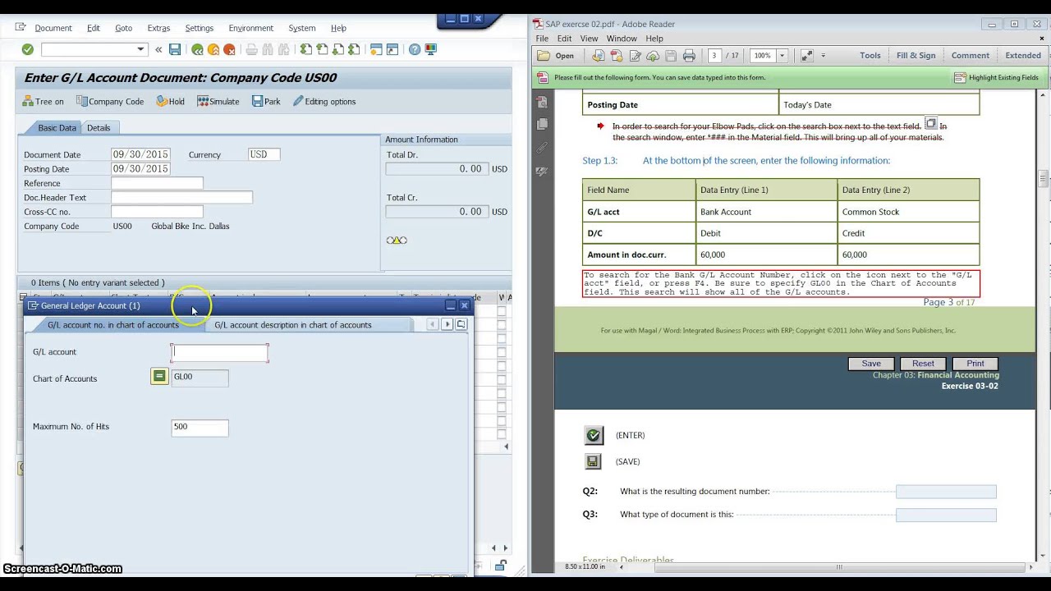
Task: Open the Document menu in SAP
Action: pyautogui.click(x=53, y=28)
